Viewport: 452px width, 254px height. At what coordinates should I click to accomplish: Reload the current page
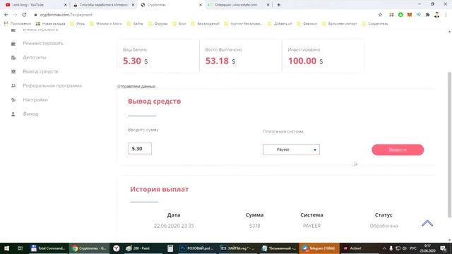(x=24, y=15)
